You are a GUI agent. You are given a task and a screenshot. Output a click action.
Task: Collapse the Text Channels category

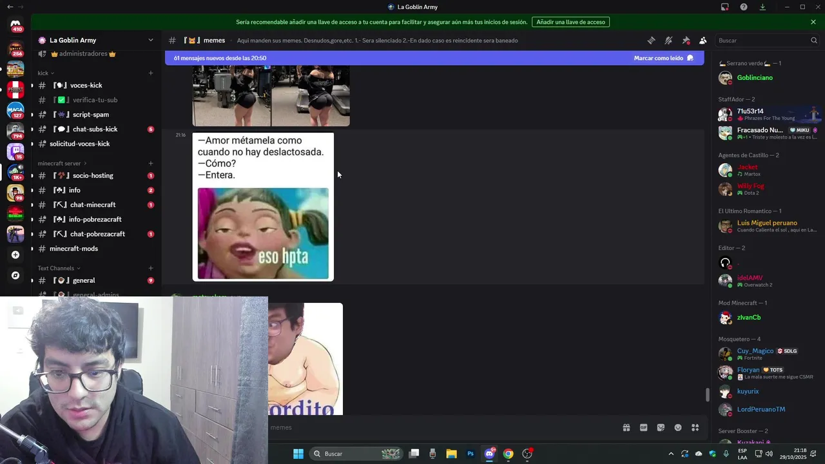click(59, 268)
